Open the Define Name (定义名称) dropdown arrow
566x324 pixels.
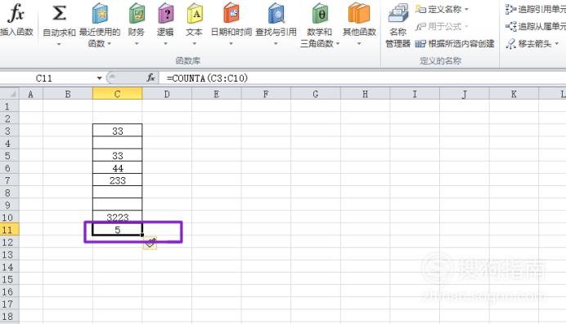(x=467, y=9)
